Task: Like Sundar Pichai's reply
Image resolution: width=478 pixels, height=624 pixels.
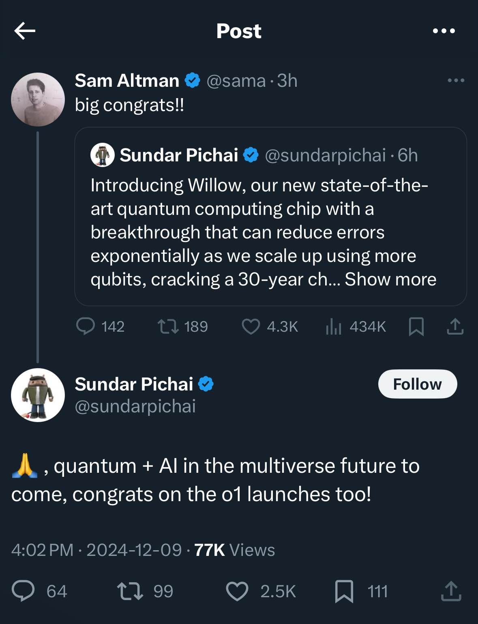Action: click(x=237, y=591)
